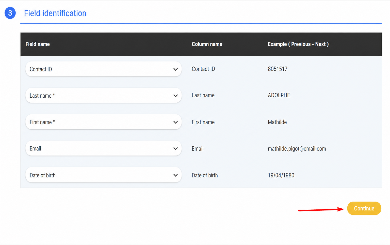Click example value Mathilde
Screen dimensions: 390x245
[277, 122]
